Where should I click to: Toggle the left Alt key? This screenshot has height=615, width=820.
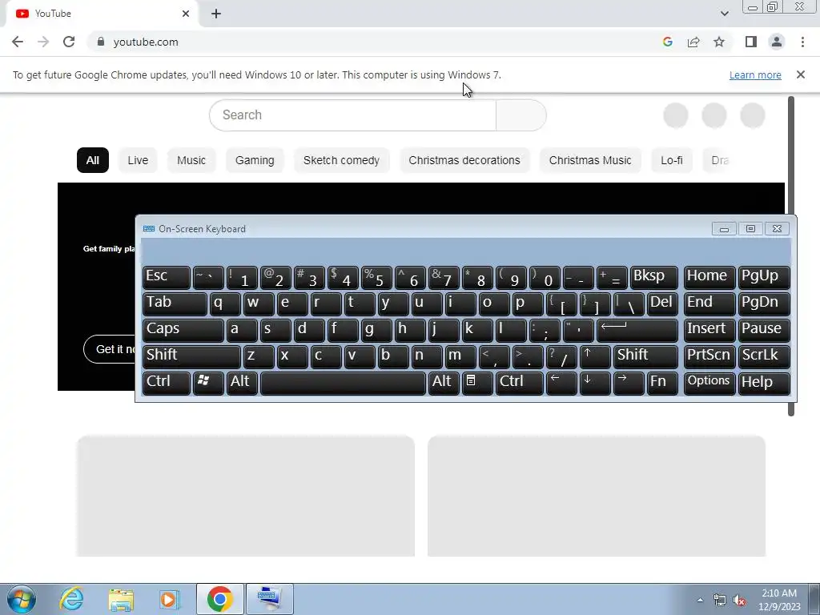point(242,383)
